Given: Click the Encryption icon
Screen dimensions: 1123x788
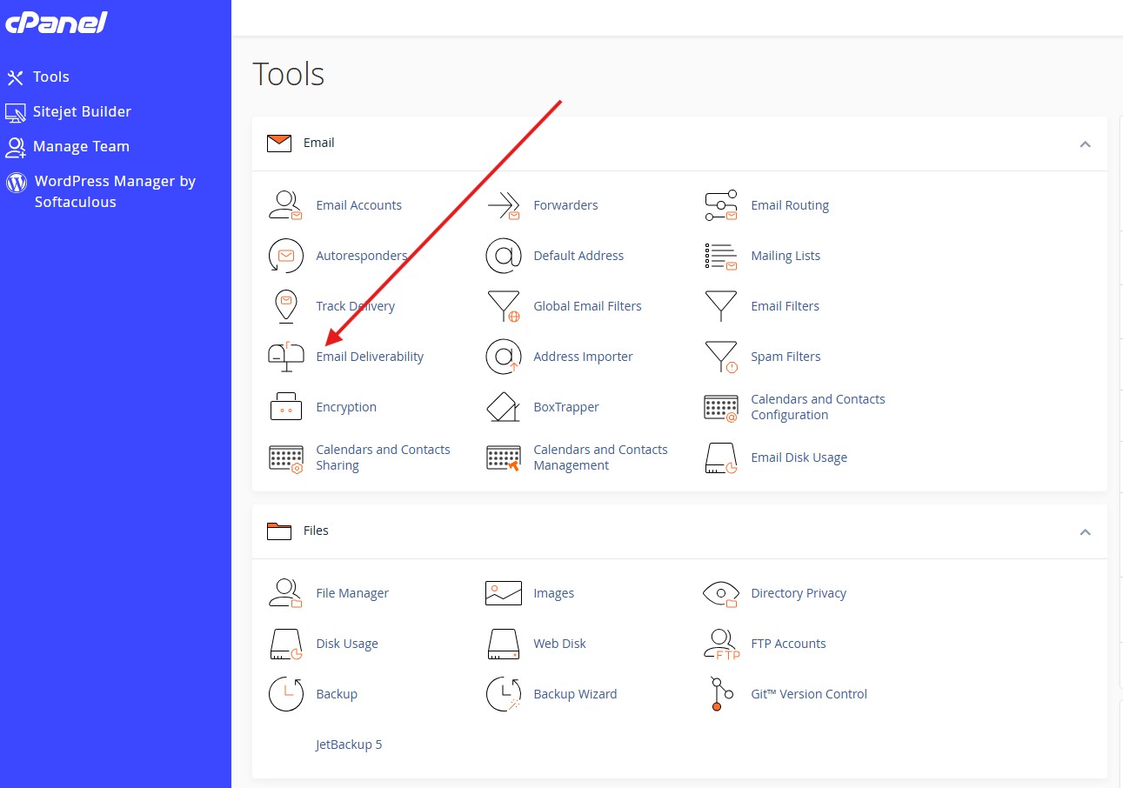Looking at the screenshot, I should 285,407.
